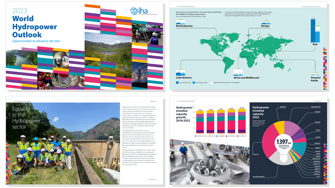Select the Global trends page header
Image resolution: width=335 pixels, height=188 pixels.
click(x=318, y=101)
